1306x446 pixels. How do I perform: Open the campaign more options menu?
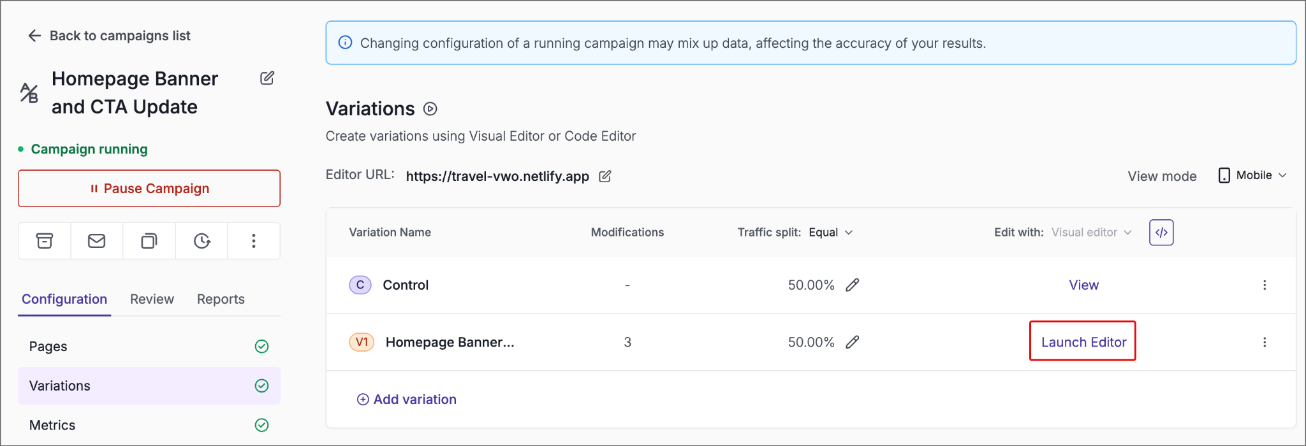pos(254,241)
